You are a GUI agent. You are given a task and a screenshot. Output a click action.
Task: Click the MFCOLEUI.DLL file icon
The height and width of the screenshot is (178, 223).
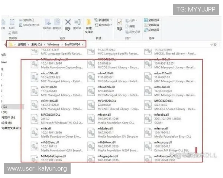[35, 119]
